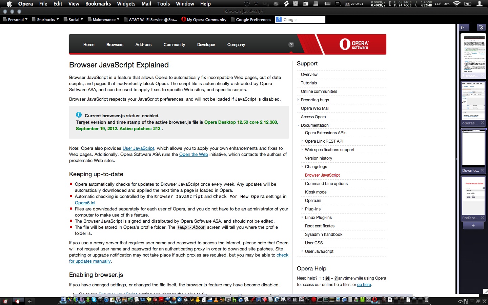Click the blue info icon beside browser.js status
Viewport: 488px width, 305px height.
79,115
